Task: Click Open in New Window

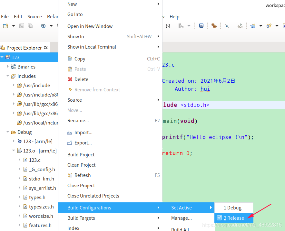Action: coord(110,26)
